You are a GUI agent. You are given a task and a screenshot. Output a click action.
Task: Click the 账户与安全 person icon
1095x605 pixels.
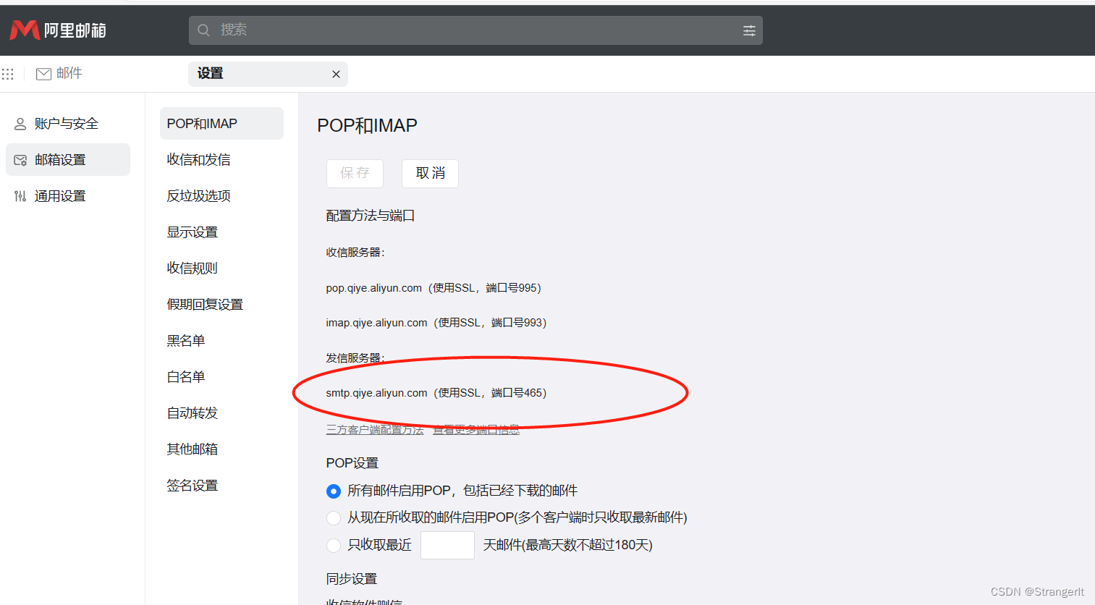[x=20, y=124]
